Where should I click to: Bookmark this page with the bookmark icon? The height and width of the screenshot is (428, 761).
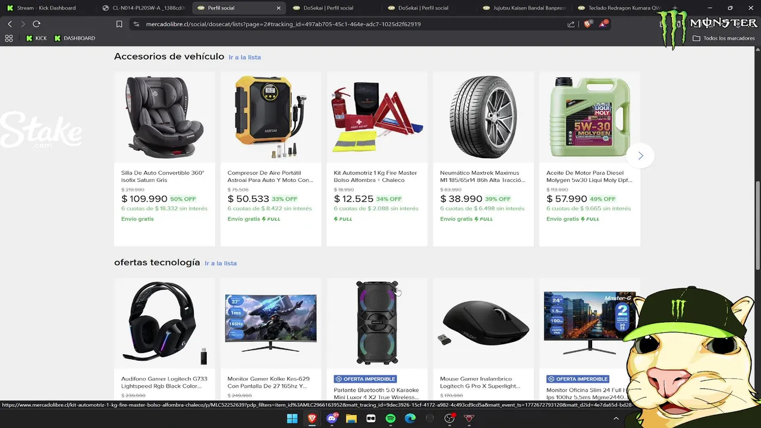(x=119, y=24)
